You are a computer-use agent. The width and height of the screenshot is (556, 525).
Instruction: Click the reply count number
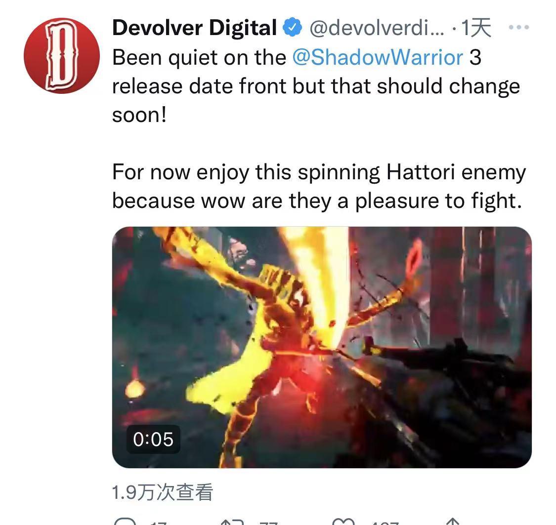158,523
